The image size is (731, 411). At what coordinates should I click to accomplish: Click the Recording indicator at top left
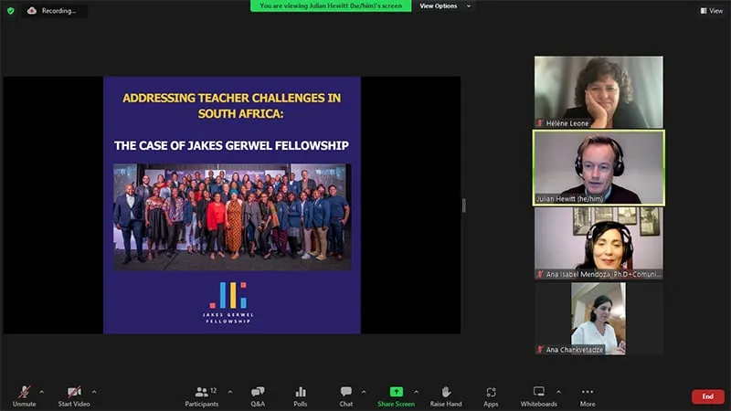pos(55,10)
